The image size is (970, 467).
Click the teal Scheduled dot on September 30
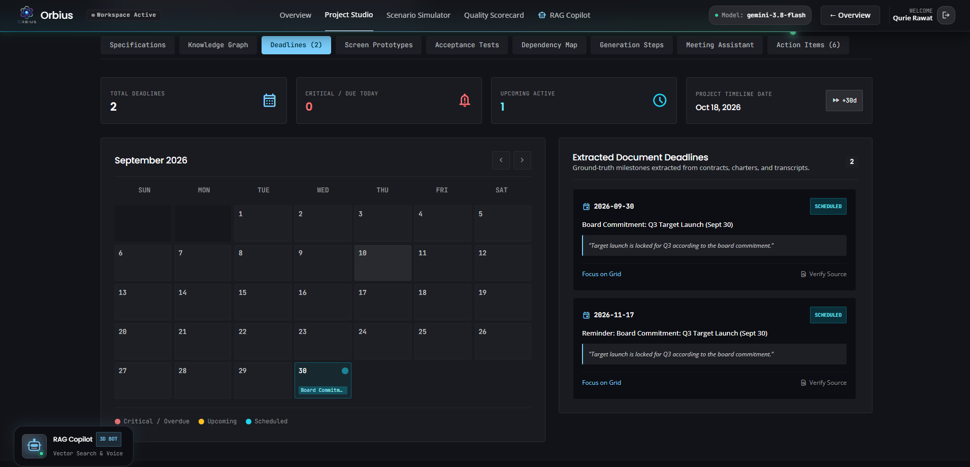[345, 371]
